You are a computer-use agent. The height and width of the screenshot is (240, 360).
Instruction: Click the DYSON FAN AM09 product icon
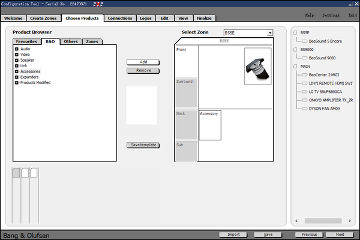pos(304,109)
